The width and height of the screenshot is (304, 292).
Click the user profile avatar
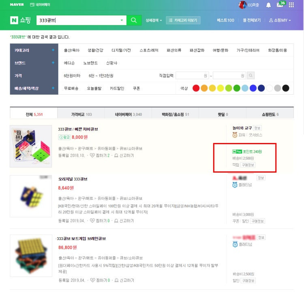(242, 5)
